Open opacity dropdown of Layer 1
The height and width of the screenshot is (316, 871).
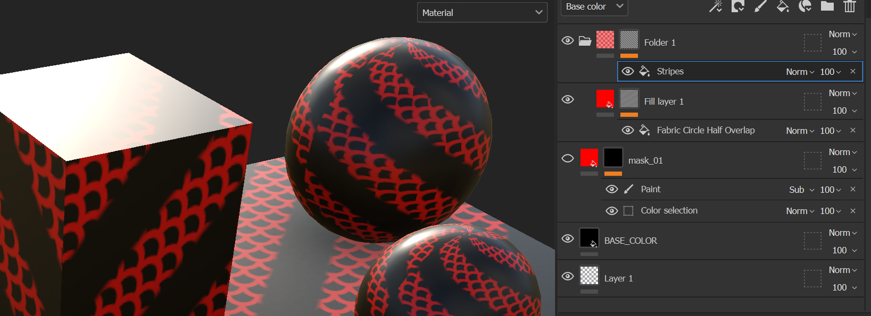pos(844,287)
